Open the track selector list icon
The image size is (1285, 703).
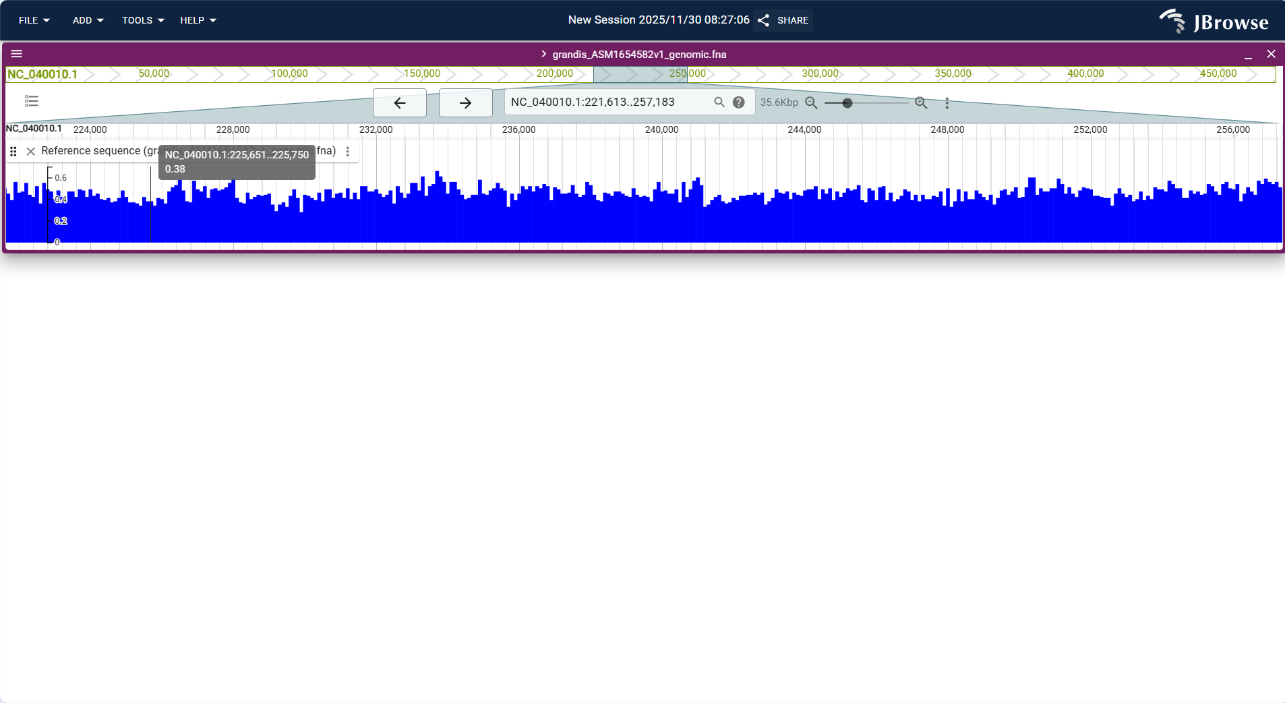pos(31,101)
